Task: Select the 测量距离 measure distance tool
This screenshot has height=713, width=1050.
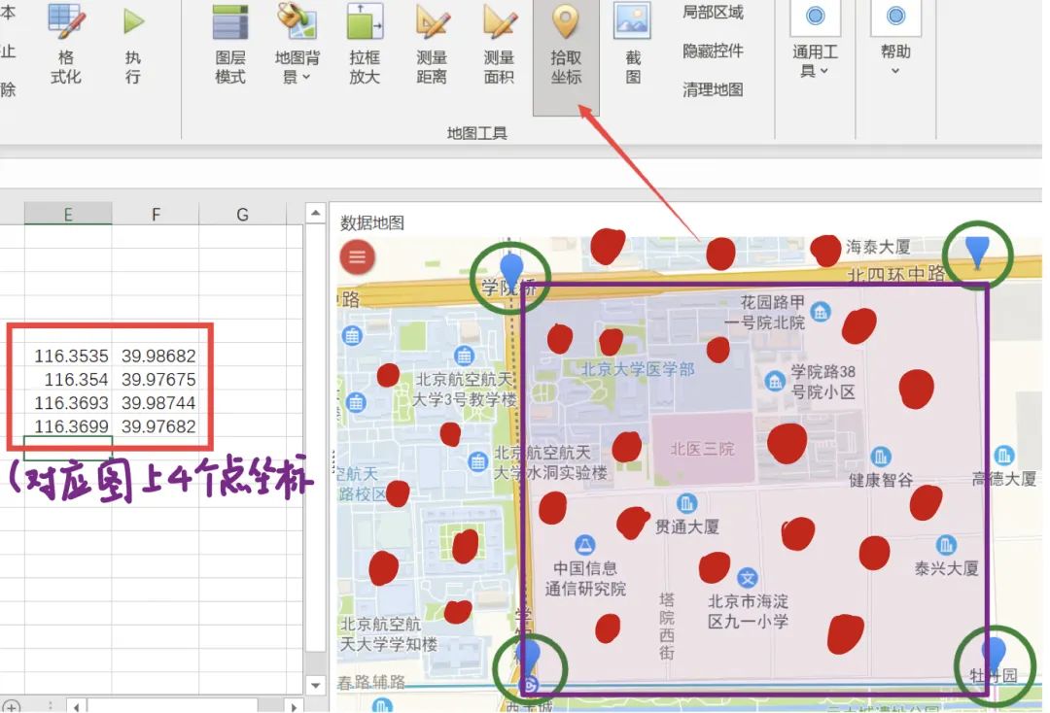Action: coord(432,44)
